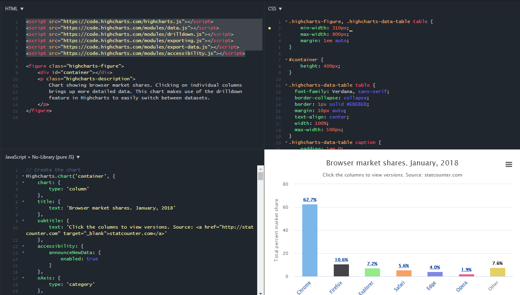The width and height of the screenshot is (520, 295).
Task: Click the Safari x-axis label link
Action: 399,287
